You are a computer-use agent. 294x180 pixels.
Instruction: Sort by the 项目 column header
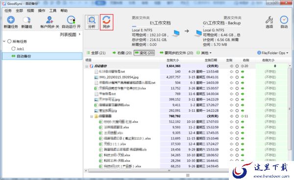(88, 60)
